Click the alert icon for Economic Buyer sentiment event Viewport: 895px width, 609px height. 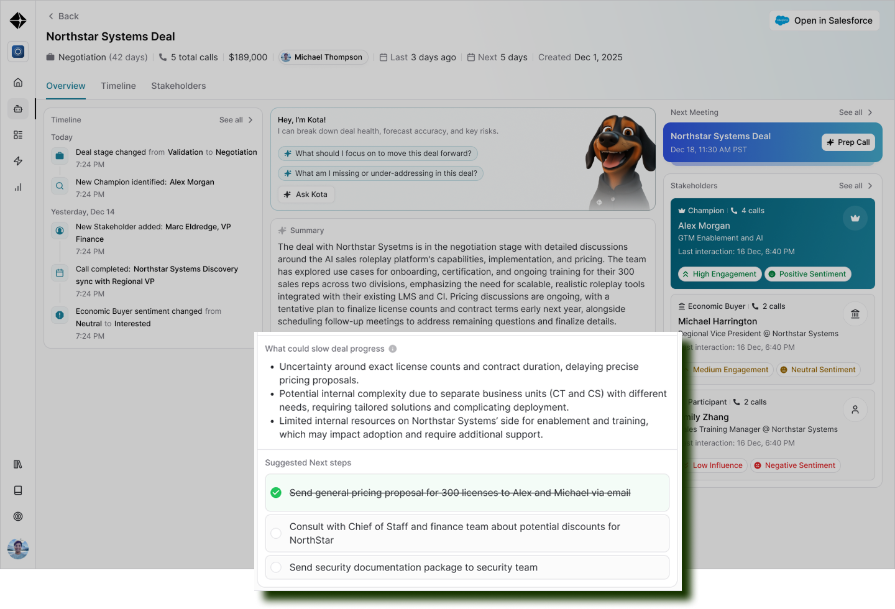point(60,315)
